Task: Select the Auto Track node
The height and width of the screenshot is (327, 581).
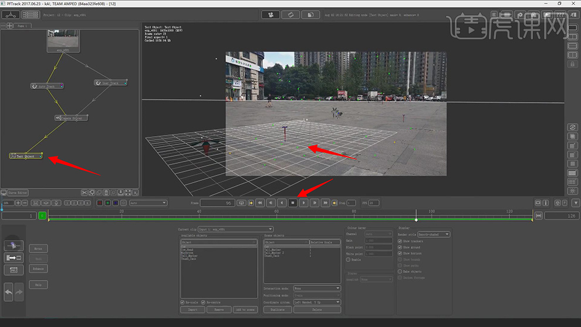Action: [47, 86]
